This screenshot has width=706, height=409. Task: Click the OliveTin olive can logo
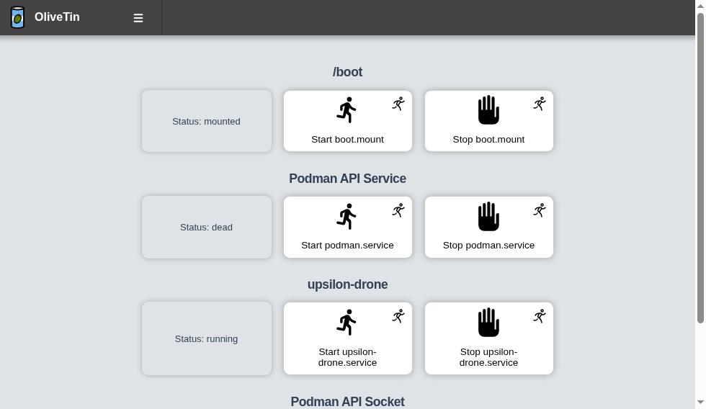tap(17, 17)
